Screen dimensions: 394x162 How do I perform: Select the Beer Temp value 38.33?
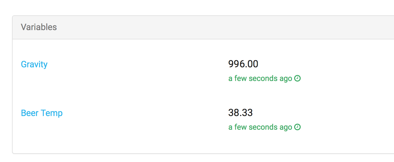click(241, 113)
